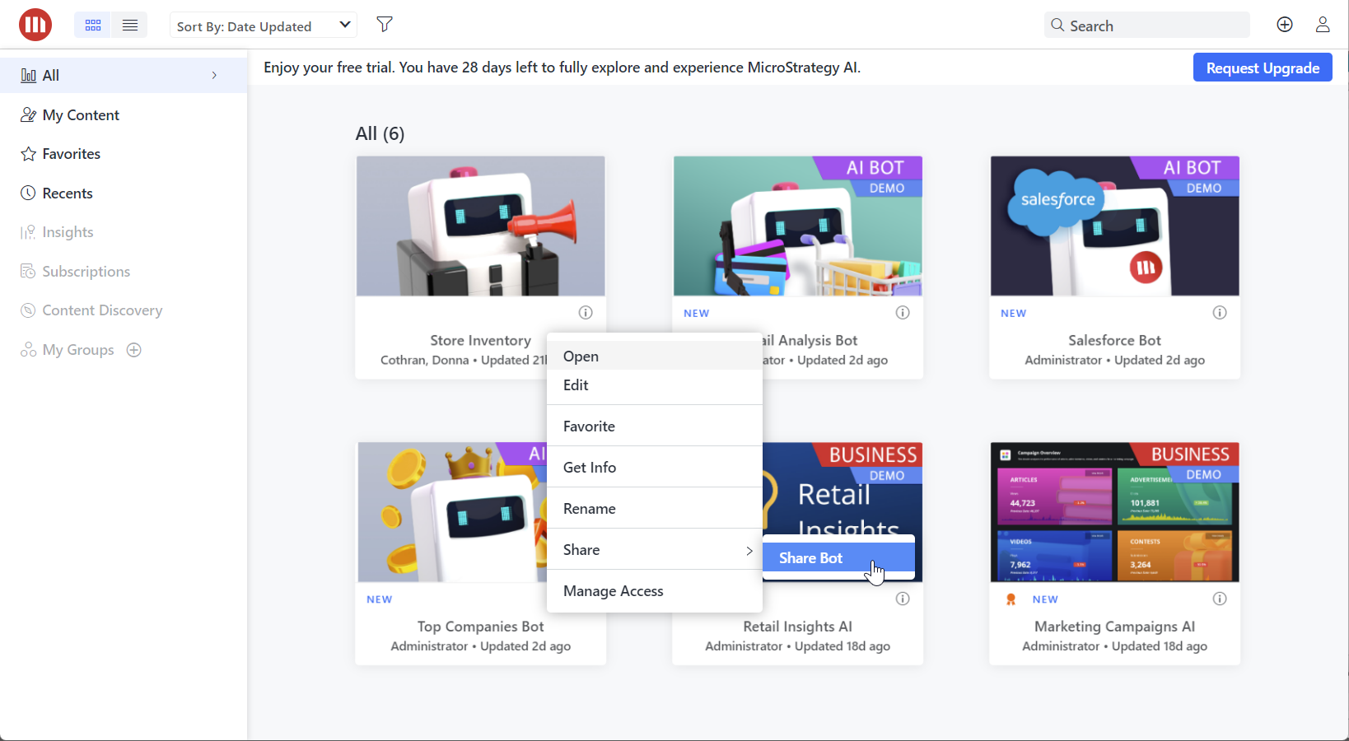Go to Recents in the sidebar
Image resolution: width=1349 pixels, height=741 pixels.
click(x=68, y=193)
